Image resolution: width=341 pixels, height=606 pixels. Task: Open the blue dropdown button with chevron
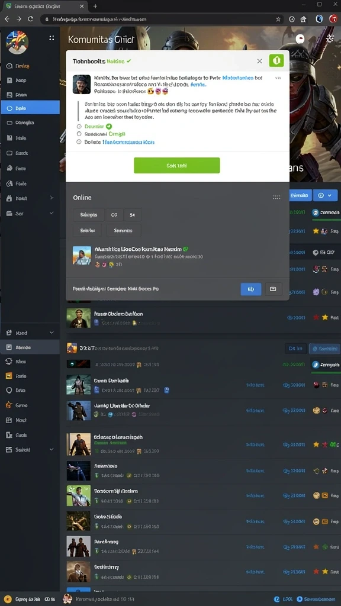pyautogui.click(x=324, y=195)
